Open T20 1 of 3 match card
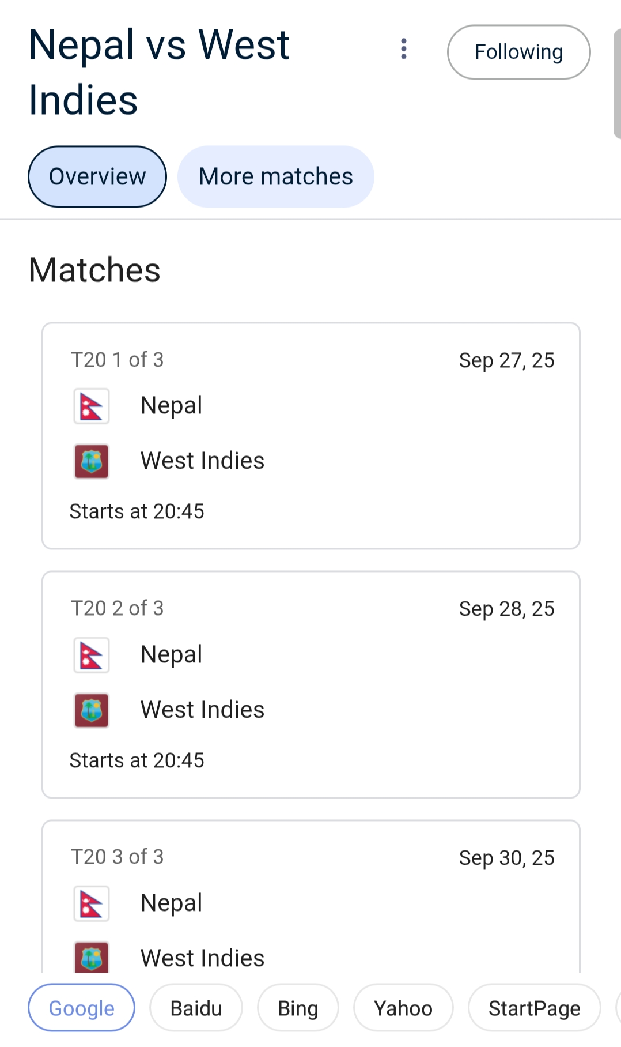 tap(311, 436)
